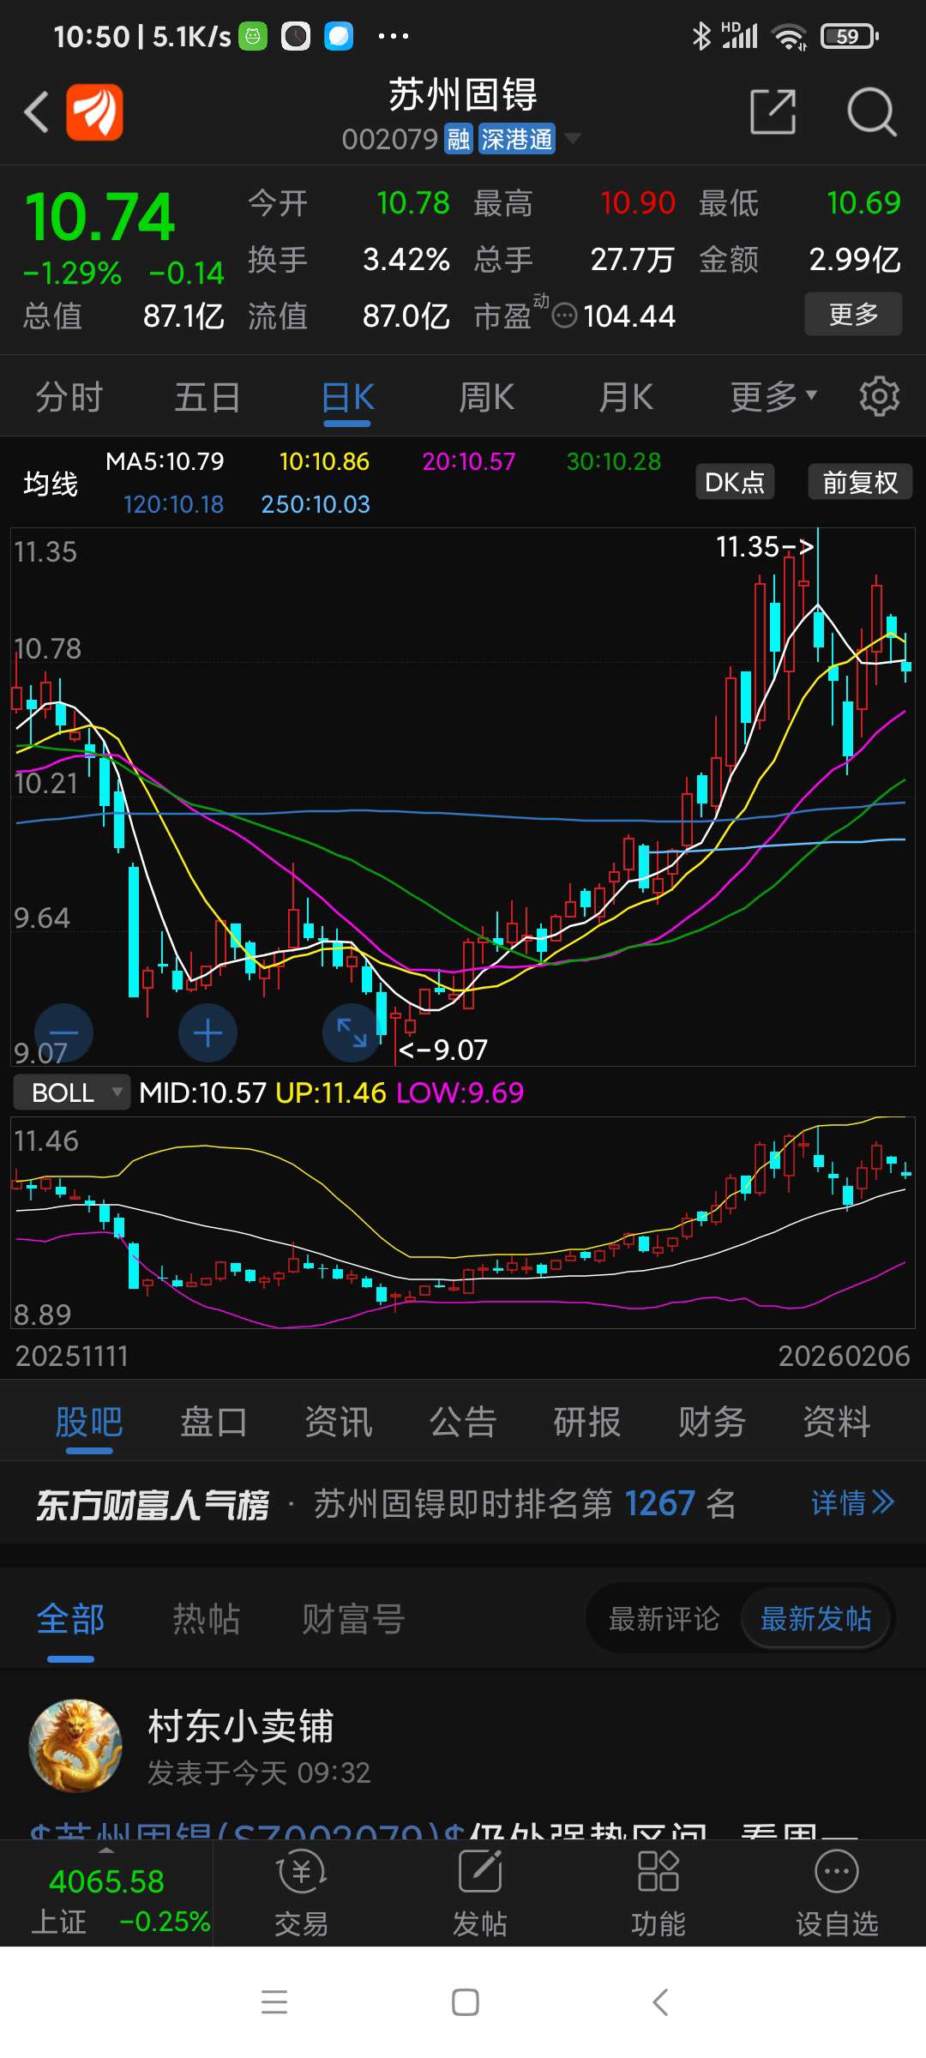Screen dimensions: 926x2058
Task: Expand the 上证 index ticker
Action: pyautogui.click(x=106, y=1893)
